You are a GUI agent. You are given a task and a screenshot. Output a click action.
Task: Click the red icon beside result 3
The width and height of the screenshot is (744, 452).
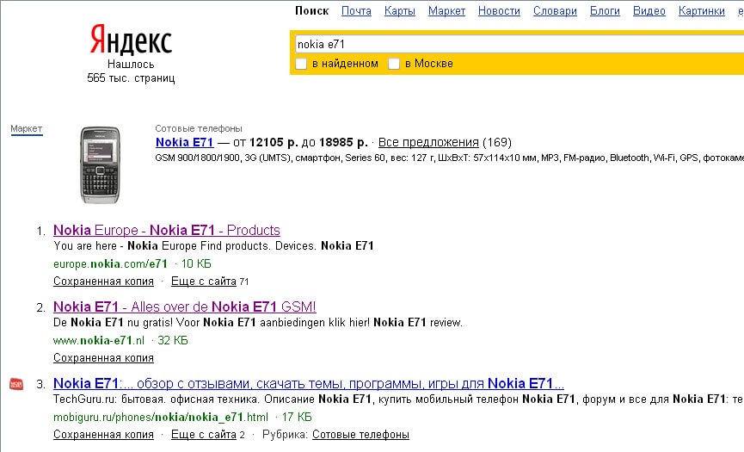point(16,384)
